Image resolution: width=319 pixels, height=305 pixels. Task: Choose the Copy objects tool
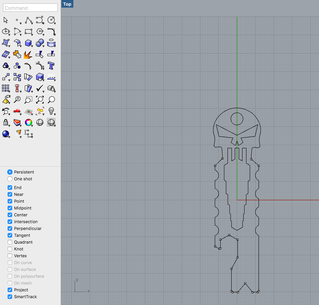point(17,77)
